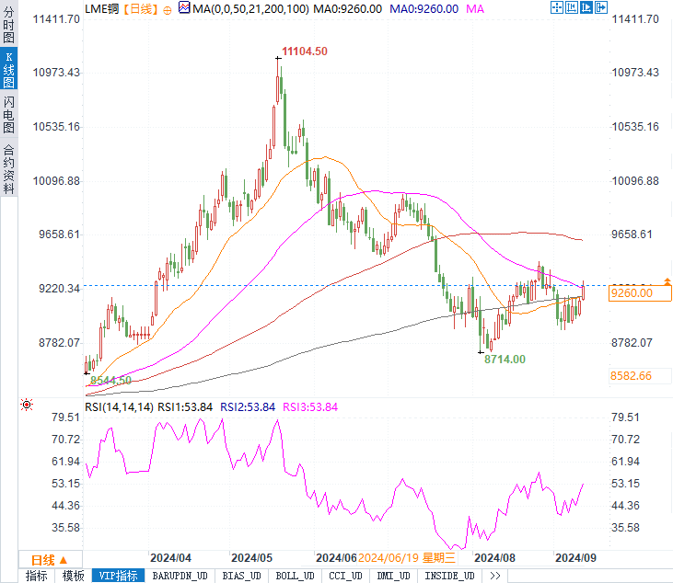
Task: Click the 2024/05 date on the time axis
Action: point(251,557)
